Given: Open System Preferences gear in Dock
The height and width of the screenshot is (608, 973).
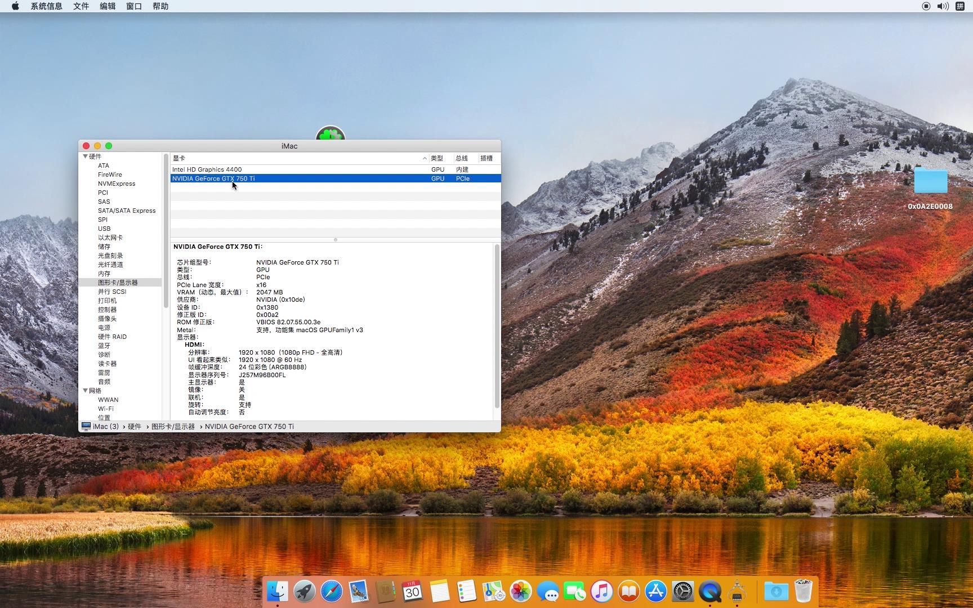Looking at the screenshot, I should [682, 591].
